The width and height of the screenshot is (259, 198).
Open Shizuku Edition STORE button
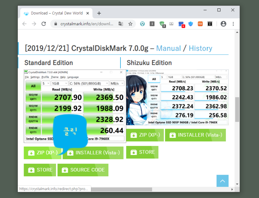[142, 152]
